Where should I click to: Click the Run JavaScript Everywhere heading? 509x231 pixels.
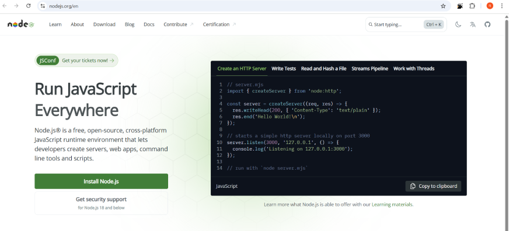point(86,99)
